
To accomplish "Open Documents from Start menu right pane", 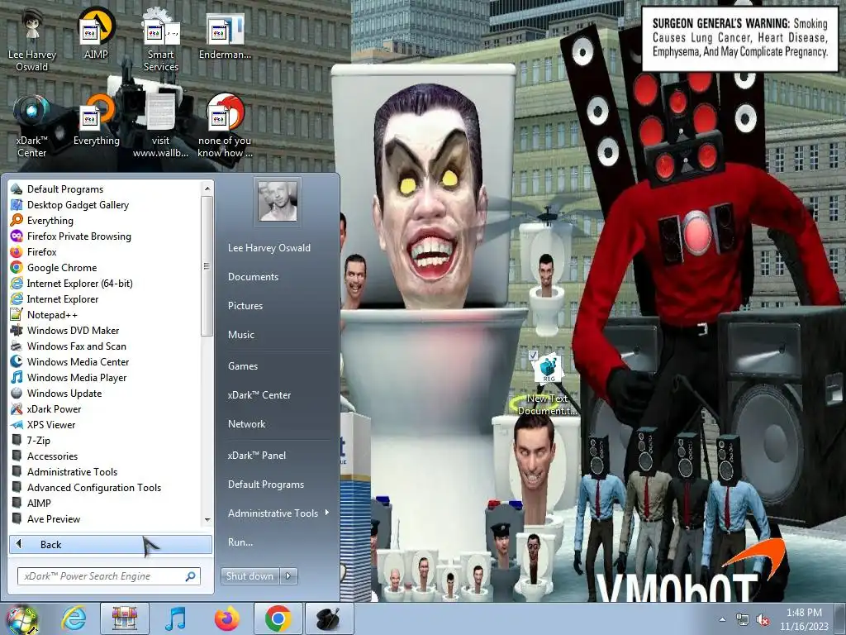I will click(x=253, y=276).
